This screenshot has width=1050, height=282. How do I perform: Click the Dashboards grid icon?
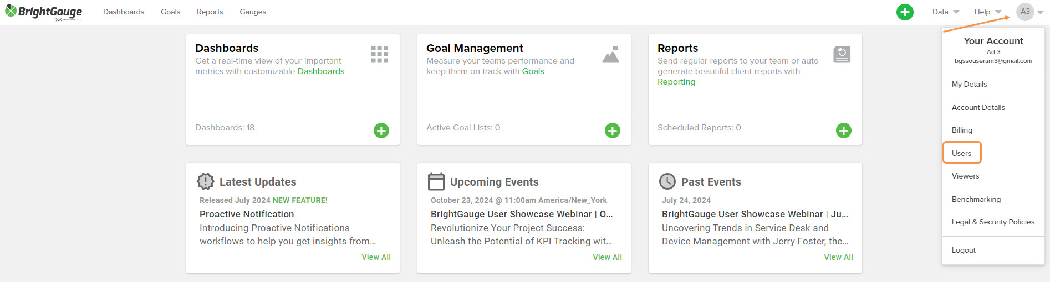click(x=379, y=54)
